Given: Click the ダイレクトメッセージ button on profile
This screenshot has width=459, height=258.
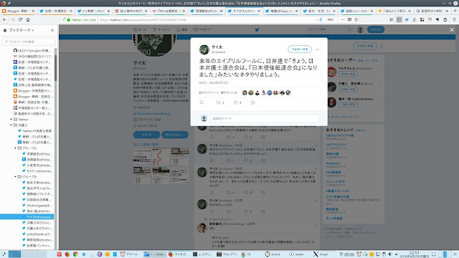Looking at the screenshot, I should click(x=175, y=135).
